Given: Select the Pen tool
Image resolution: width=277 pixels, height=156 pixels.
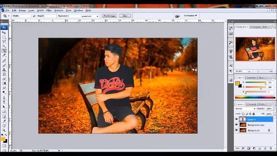Looking at the screenshot, I should tap(4, 97).
